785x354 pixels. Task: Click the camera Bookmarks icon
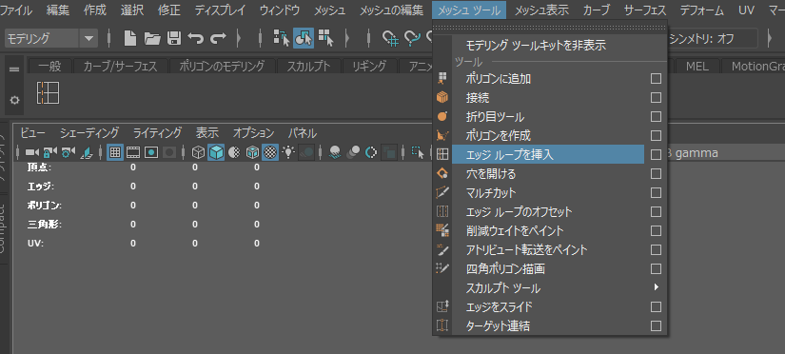(87, 152)
